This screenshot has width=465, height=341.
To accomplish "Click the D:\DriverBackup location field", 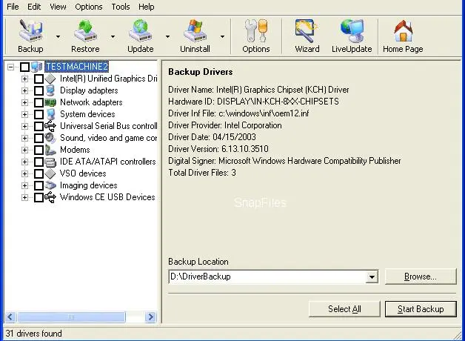I will 267,277.
